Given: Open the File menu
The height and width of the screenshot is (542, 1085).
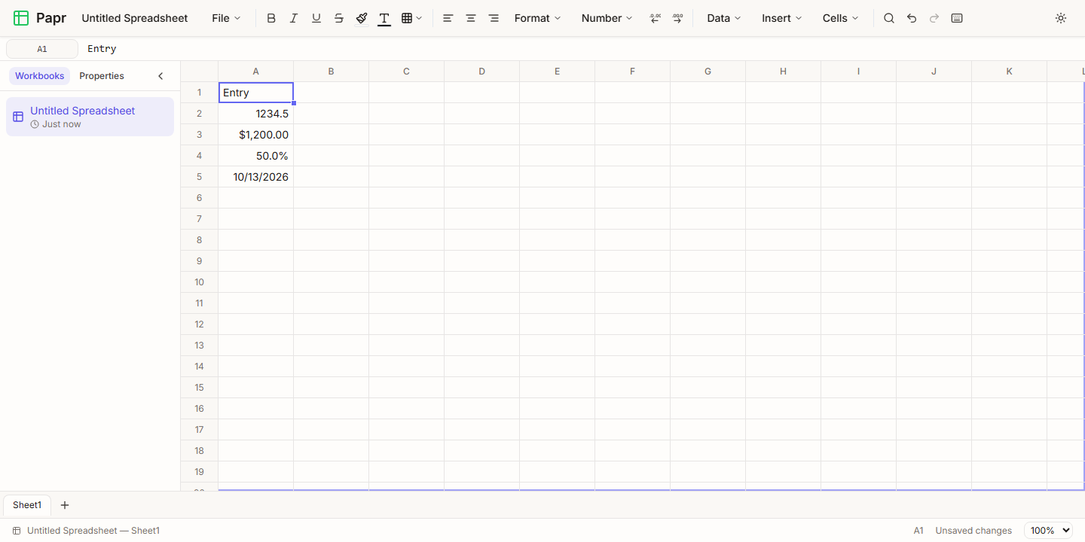Looking at the screenshot, I should (x=226, y=18).
